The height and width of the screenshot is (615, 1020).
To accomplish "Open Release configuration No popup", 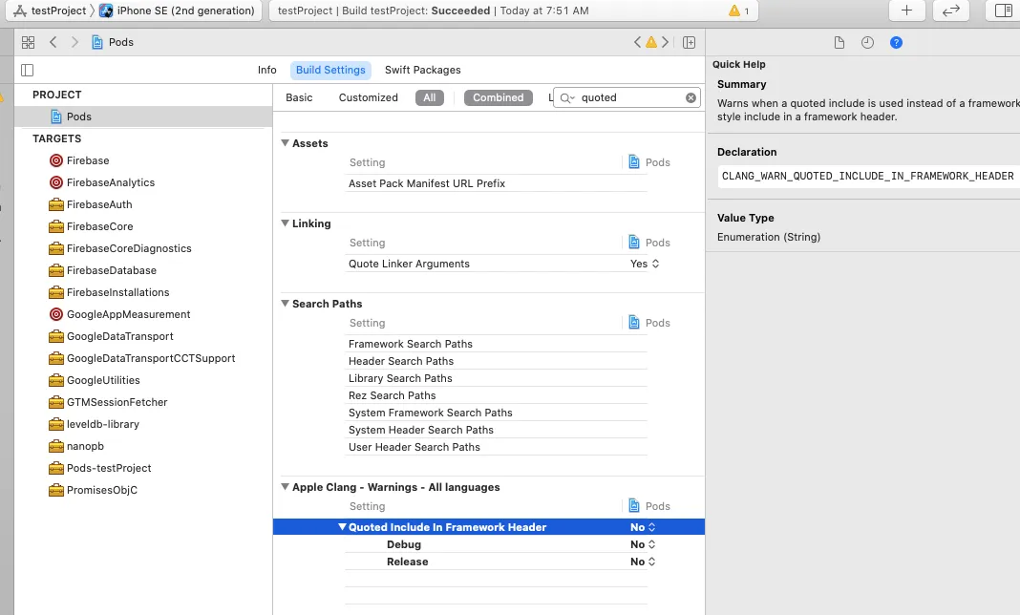I will click(643, 562).
